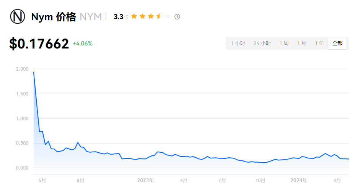The height and width of the screenshot is (189, 350).
Task: Click the rating info icon
Action: pyautogui.click(x=177, y=17)
